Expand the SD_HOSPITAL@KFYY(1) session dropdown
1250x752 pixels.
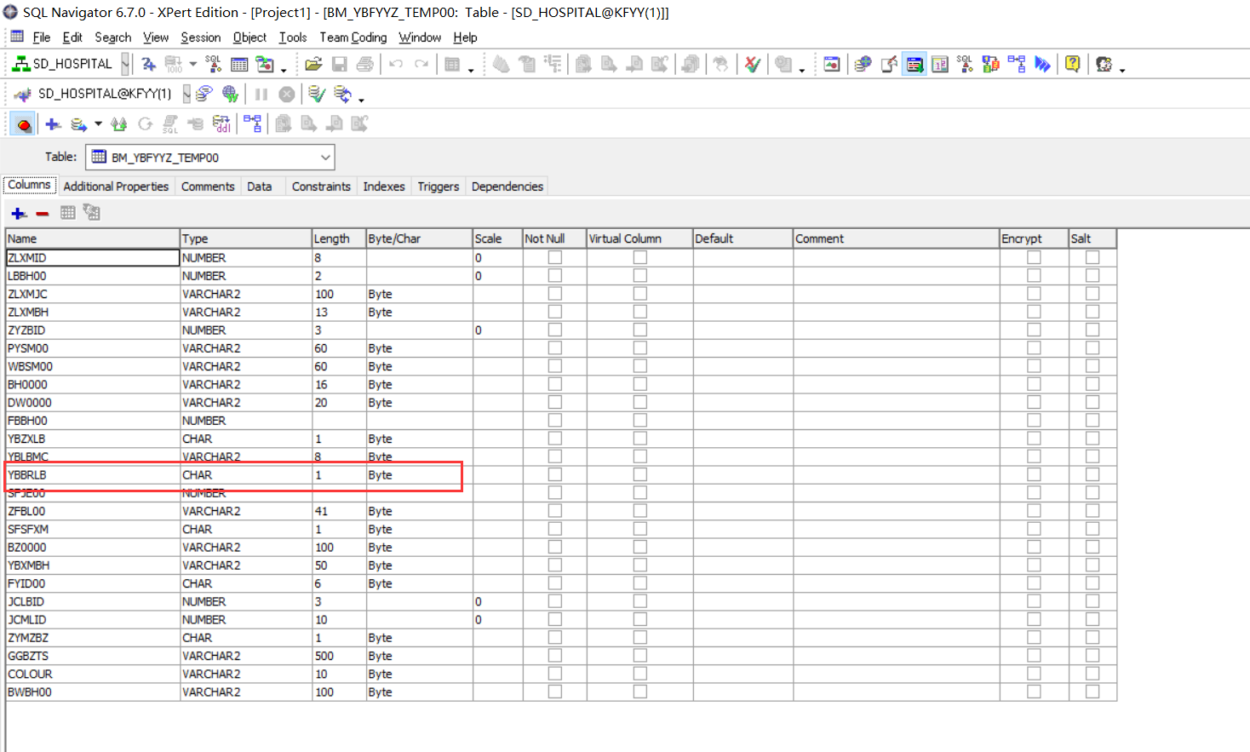tap(186, 94)
